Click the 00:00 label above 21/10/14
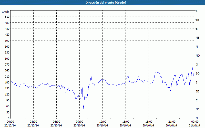Viewport: 205px width, 128px height. pyautogui.click(x=195, y=122)
